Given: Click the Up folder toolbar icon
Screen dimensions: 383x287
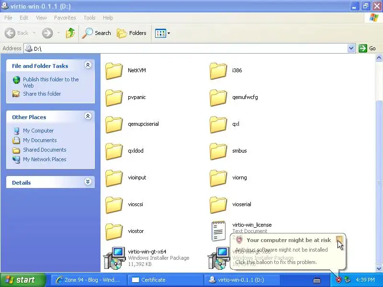Looking at the screenshot, I should point(70,33).
